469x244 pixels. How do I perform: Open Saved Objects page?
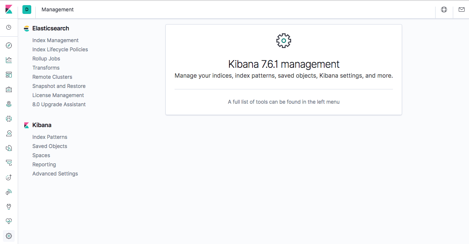point(50,146)
